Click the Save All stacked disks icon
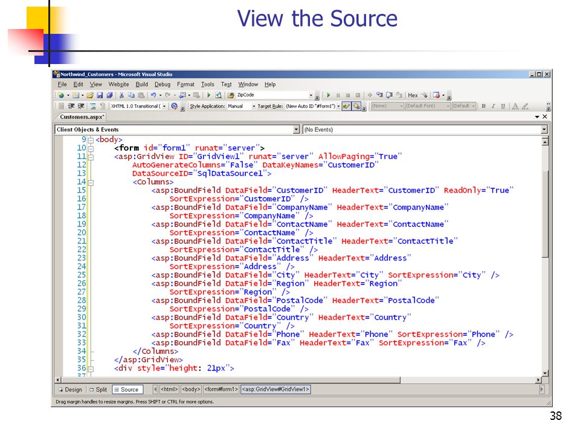 [x=109, y=95]
